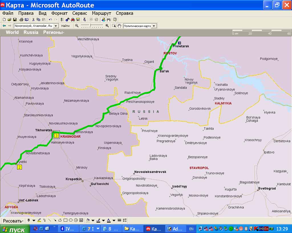Click the zoom in magnifier icon

(107, 26)
